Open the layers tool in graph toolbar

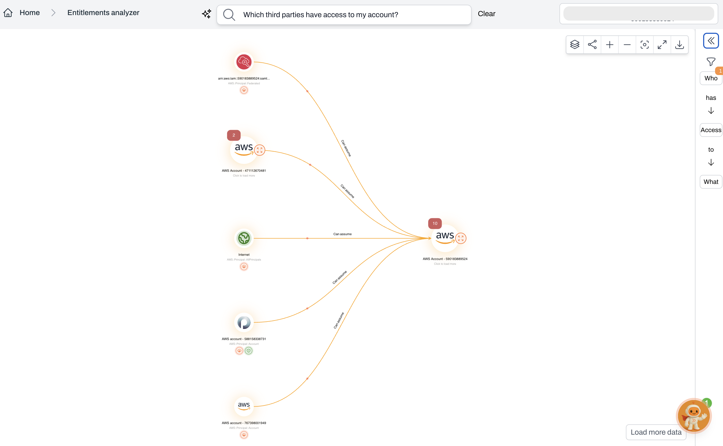[x=575, y=45]
